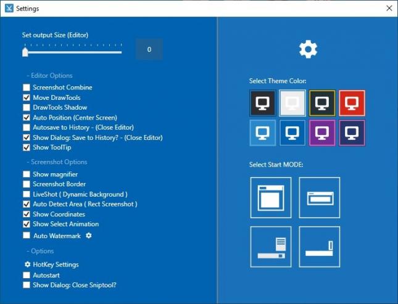Close the Settings window
398x304 pixels.
389,8
